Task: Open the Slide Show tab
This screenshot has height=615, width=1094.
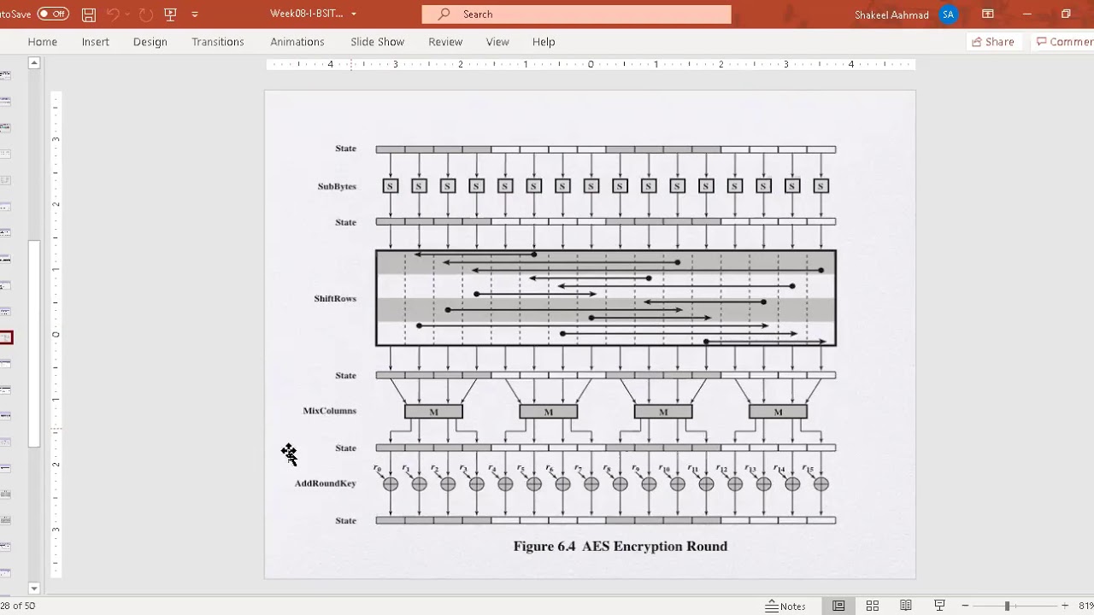Action: 377,41
